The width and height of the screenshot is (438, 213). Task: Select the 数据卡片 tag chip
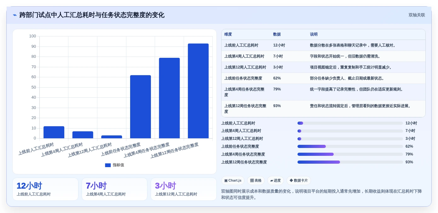click(298, 181)
